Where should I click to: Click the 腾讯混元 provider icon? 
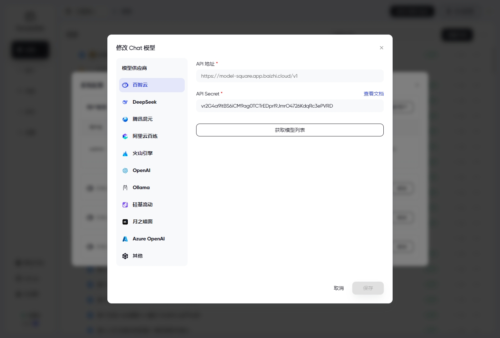(x=125, y=119)
